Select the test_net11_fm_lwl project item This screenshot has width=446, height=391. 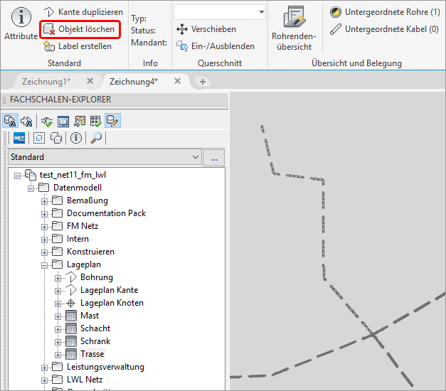click(x=73, y=175)
